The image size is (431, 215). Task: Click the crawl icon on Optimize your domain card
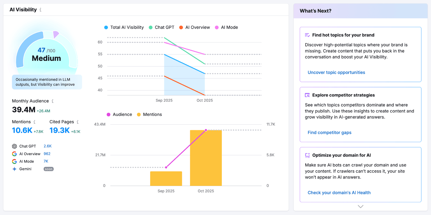[307, 155]
